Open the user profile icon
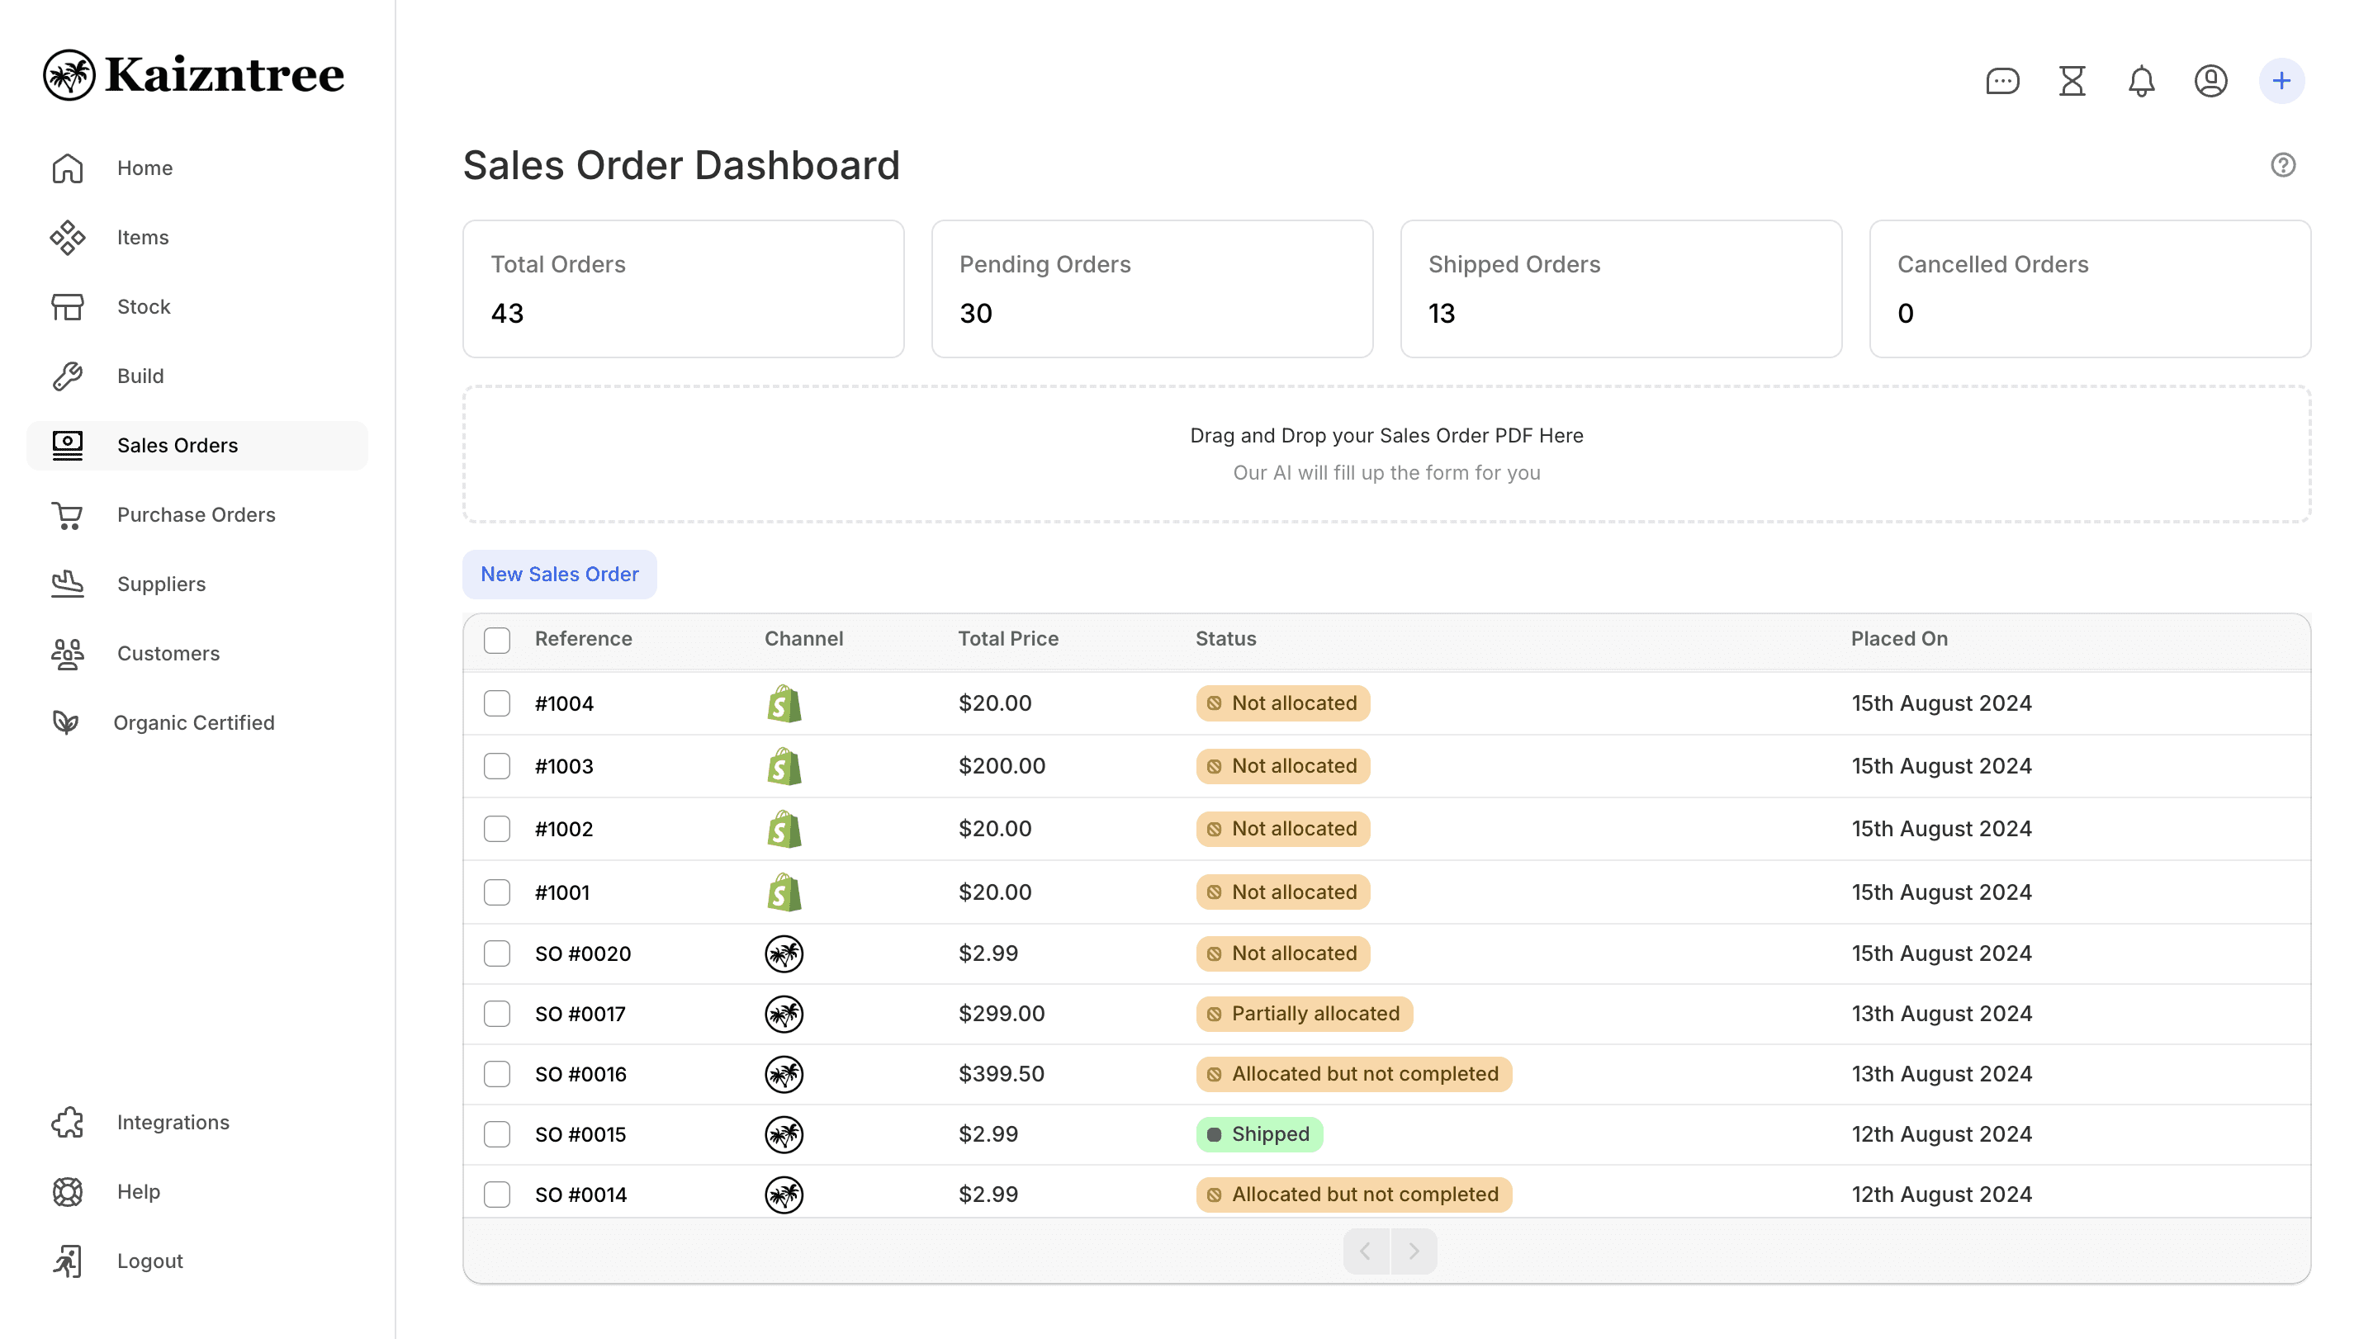 click(2210, 81)
